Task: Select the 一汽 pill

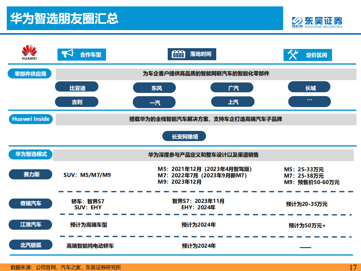Action: pos(154,102)
